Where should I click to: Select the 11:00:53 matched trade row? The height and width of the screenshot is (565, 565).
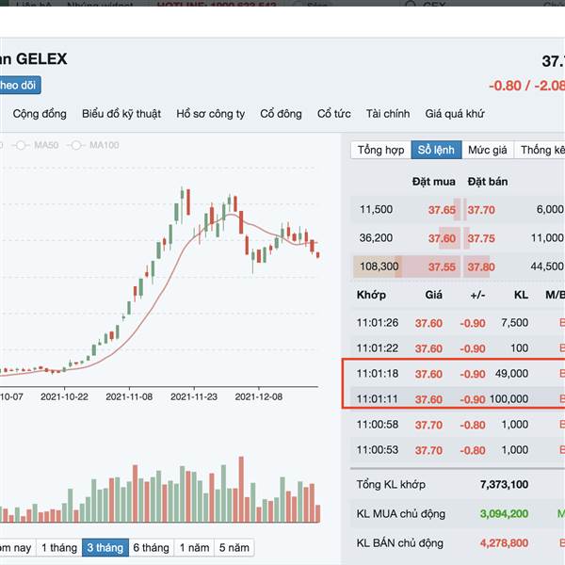458,450
